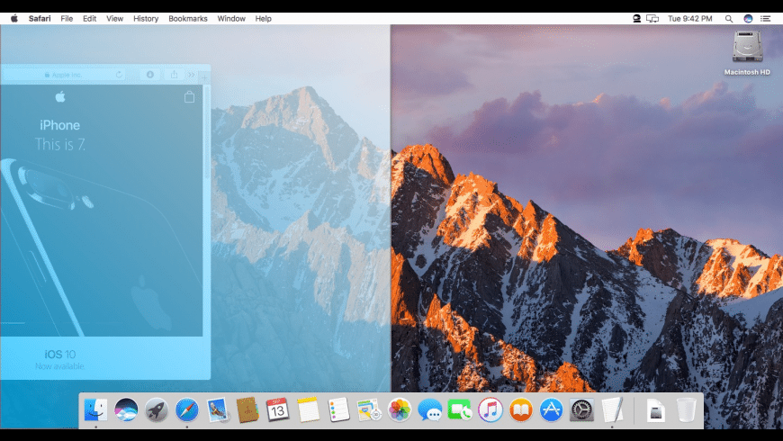Open the Safari downloads button
783x441 pixels.
tap(150, 75)
